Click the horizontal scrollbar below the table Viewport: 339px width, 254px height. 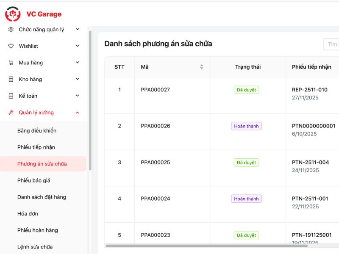(212, 246)
